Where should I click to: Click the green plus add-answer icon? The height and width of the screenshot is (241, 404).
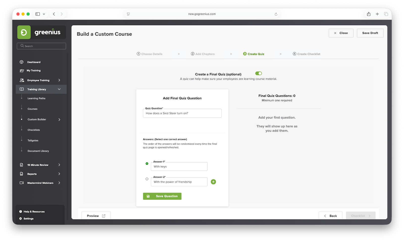click(213, 182)
